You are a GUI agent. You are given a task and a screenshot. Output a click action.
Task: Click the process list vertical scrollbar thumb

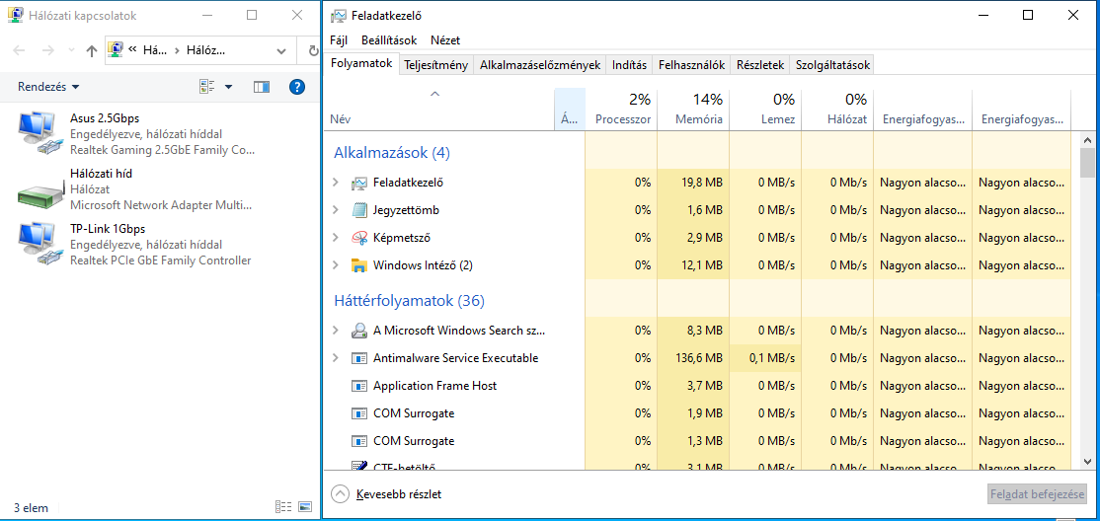(1087, 163)
